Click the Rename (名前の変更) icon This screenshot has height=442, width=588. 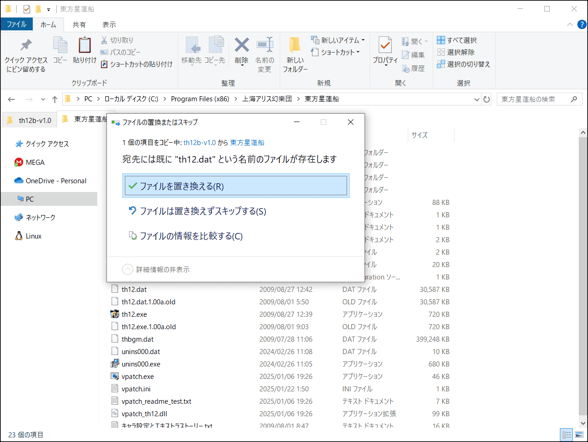click(265, 45)
